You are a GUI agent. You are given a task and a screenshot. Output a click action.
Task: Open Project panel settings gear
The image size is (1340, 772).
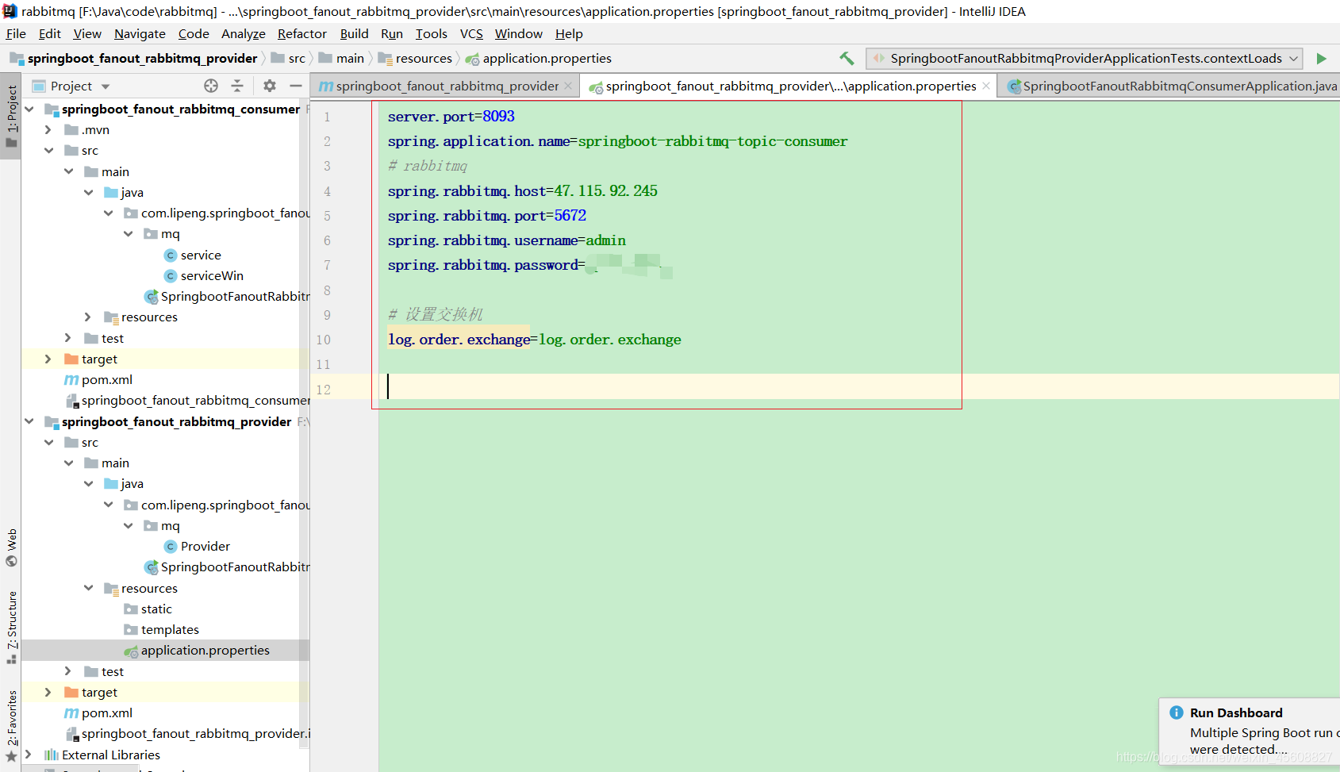(270, 86)
